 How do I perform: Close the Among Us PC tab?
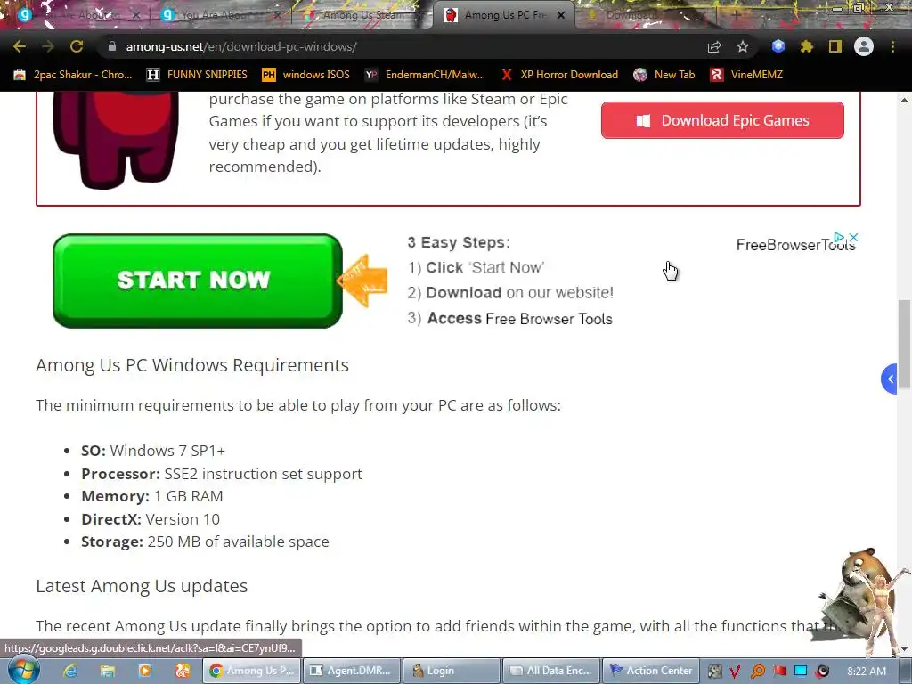pyautogui.click(x=561, y=15)
